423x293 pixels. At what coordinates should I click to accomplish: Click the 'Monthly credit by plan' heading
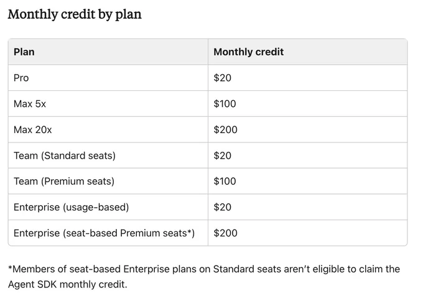click(x=75, y=14)
